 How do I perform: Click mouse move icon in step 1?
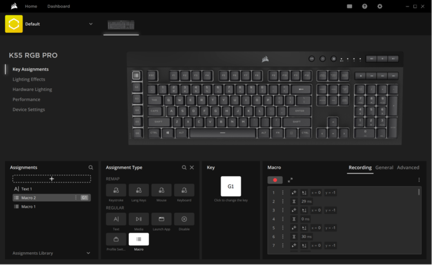click(x=294, y=193)
